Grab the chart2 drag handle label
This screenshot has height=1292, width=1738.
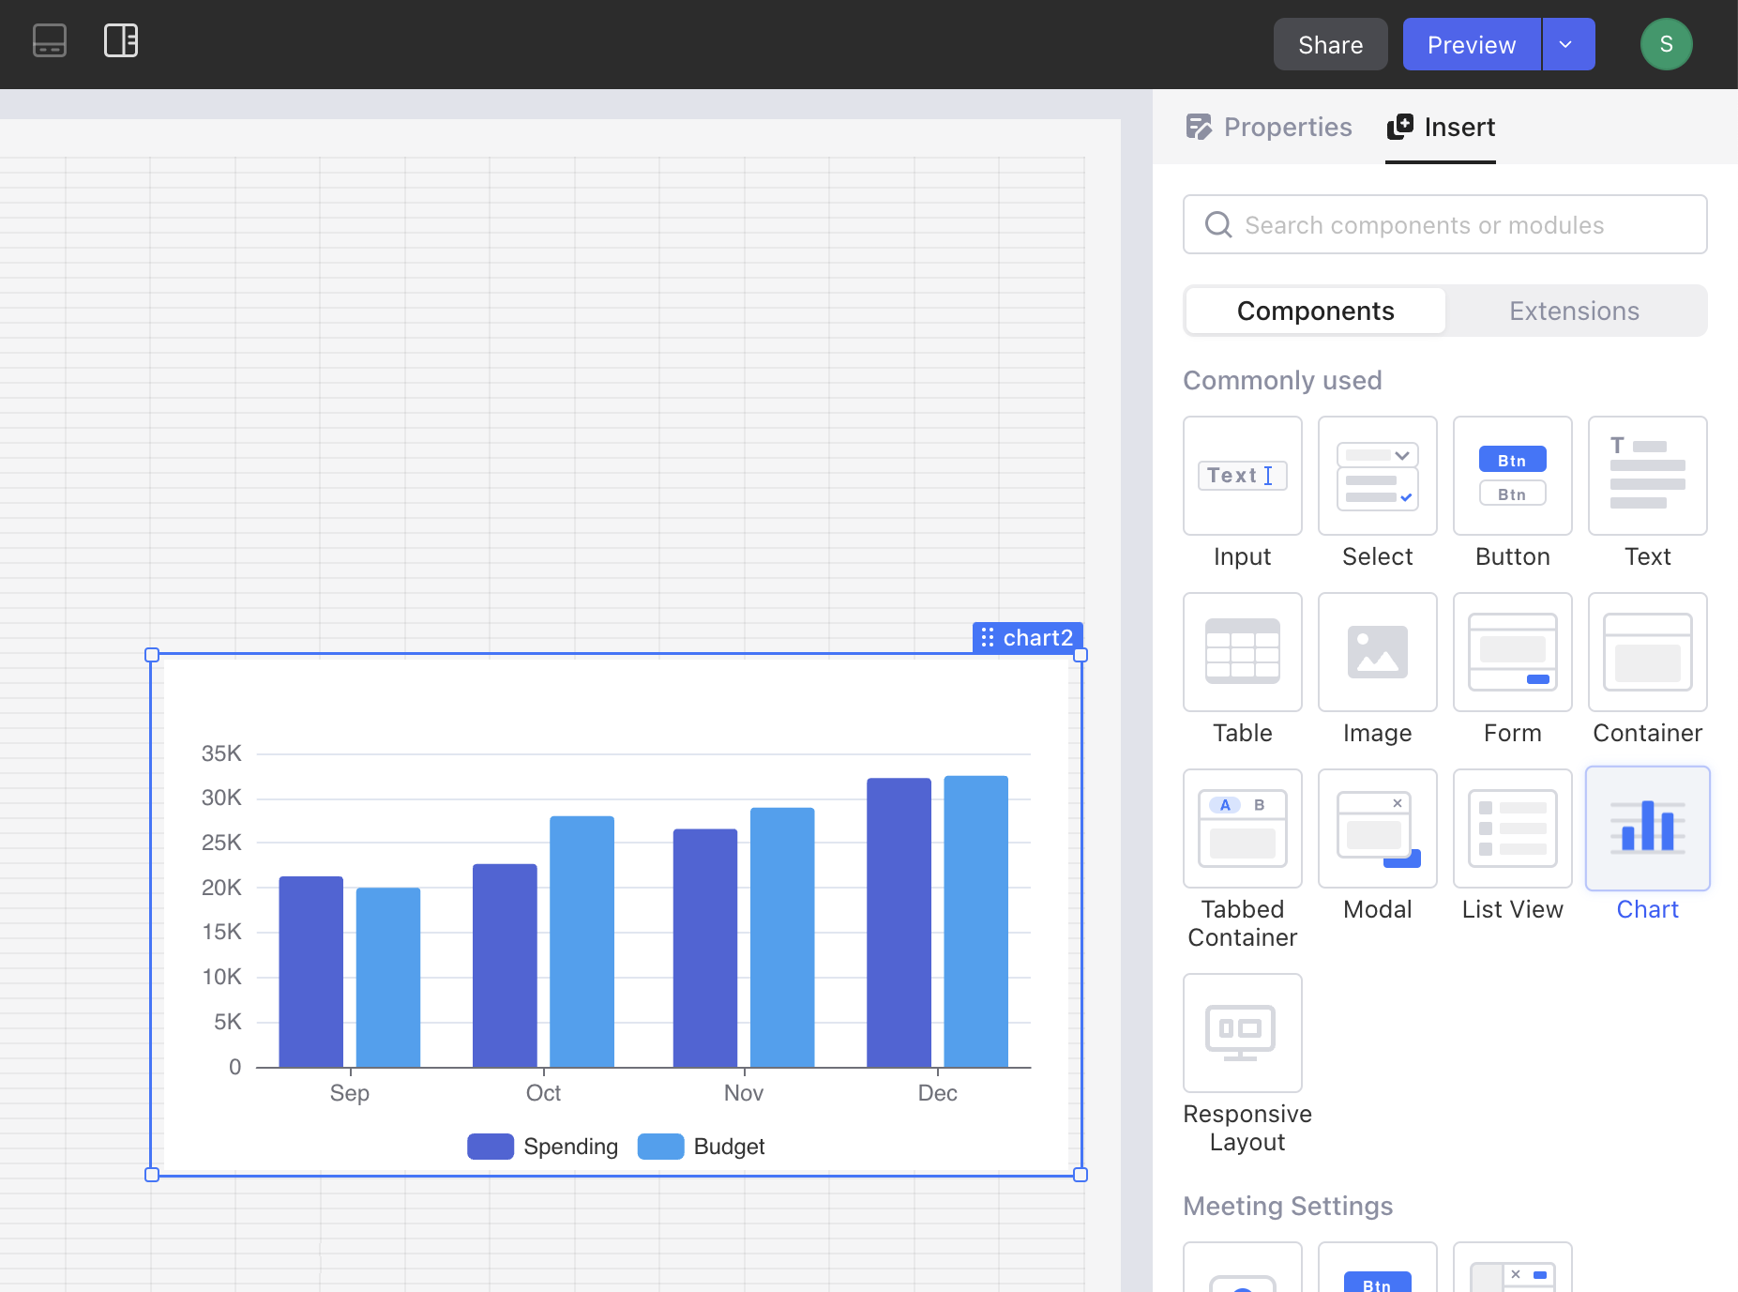coord(1027,638)
